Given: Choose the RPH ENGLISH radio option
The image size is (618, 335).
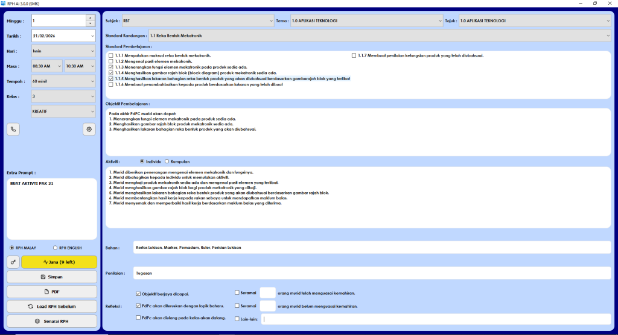Looking at the screenshot, I should (x=56, y=248).
